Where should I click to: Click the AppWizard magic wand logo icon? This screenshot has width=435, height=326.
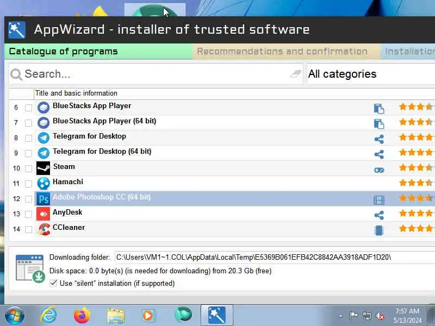[17, 30]
